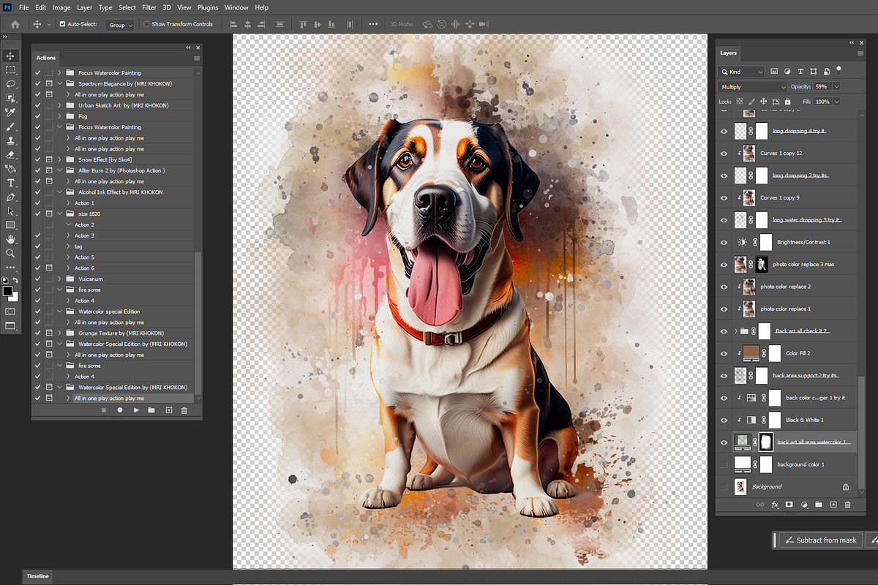The width and height of the screenshot is (878, 585).
Task: Select the Zoom tool
Action: [10, 253]
